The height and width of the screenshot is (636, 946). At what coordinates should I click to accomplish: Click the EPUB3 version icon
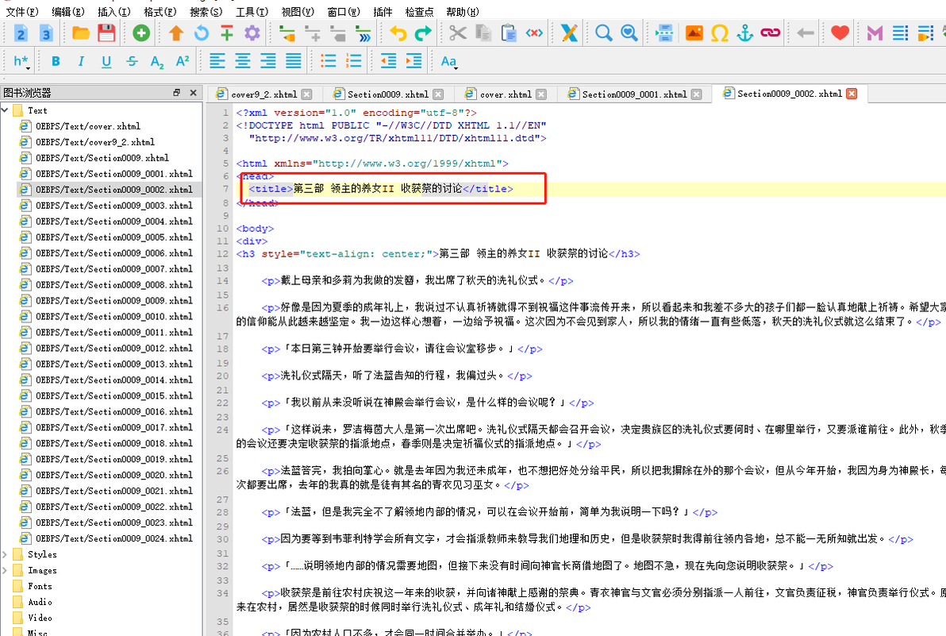[46, 33]
